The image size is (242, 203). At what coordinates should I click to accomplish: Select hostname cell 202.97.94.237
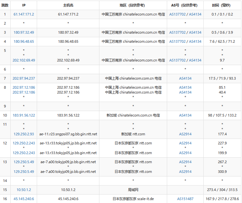68,78
